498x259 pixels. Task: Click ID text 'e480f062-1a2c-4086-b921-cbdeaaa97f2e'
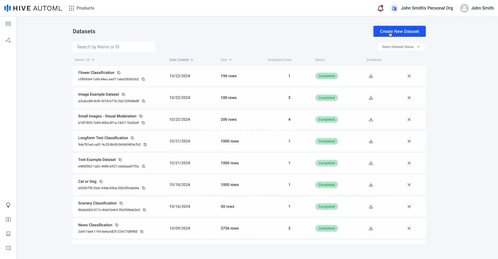tap(108, 166)
